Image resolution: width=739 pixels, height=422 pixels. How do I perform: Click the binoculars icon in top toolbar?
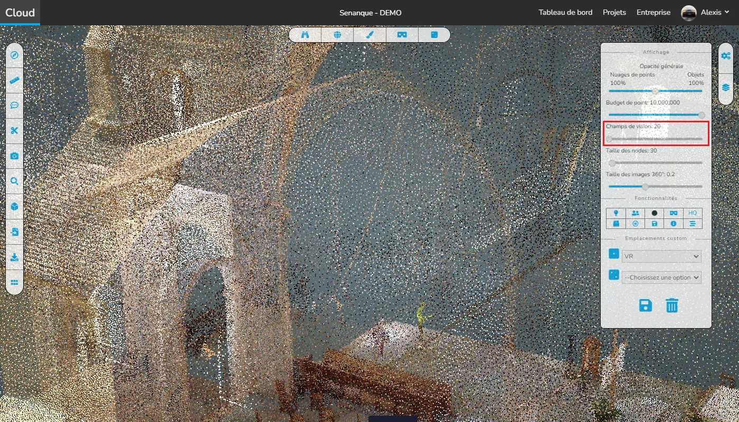pyautogui.click(x=305, y=35)
